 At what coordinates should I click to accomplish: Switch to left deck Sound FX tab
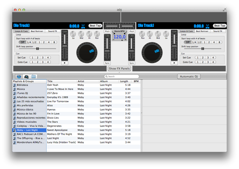pyautogui.click(x=53, y=31)
